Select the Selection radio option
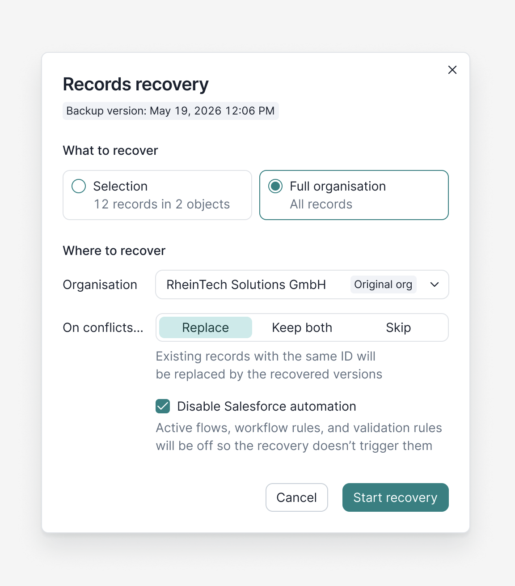 [x=157, y=195]
